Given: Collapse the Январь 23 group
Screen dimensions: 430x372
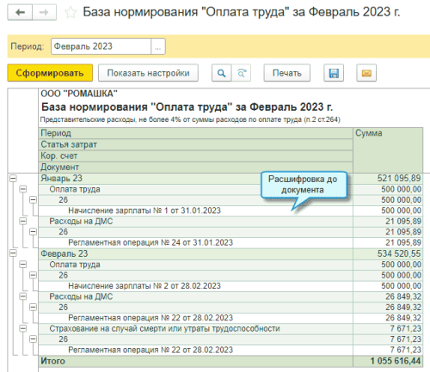Looking at the screenshot, I should click(x=13, y=179).
